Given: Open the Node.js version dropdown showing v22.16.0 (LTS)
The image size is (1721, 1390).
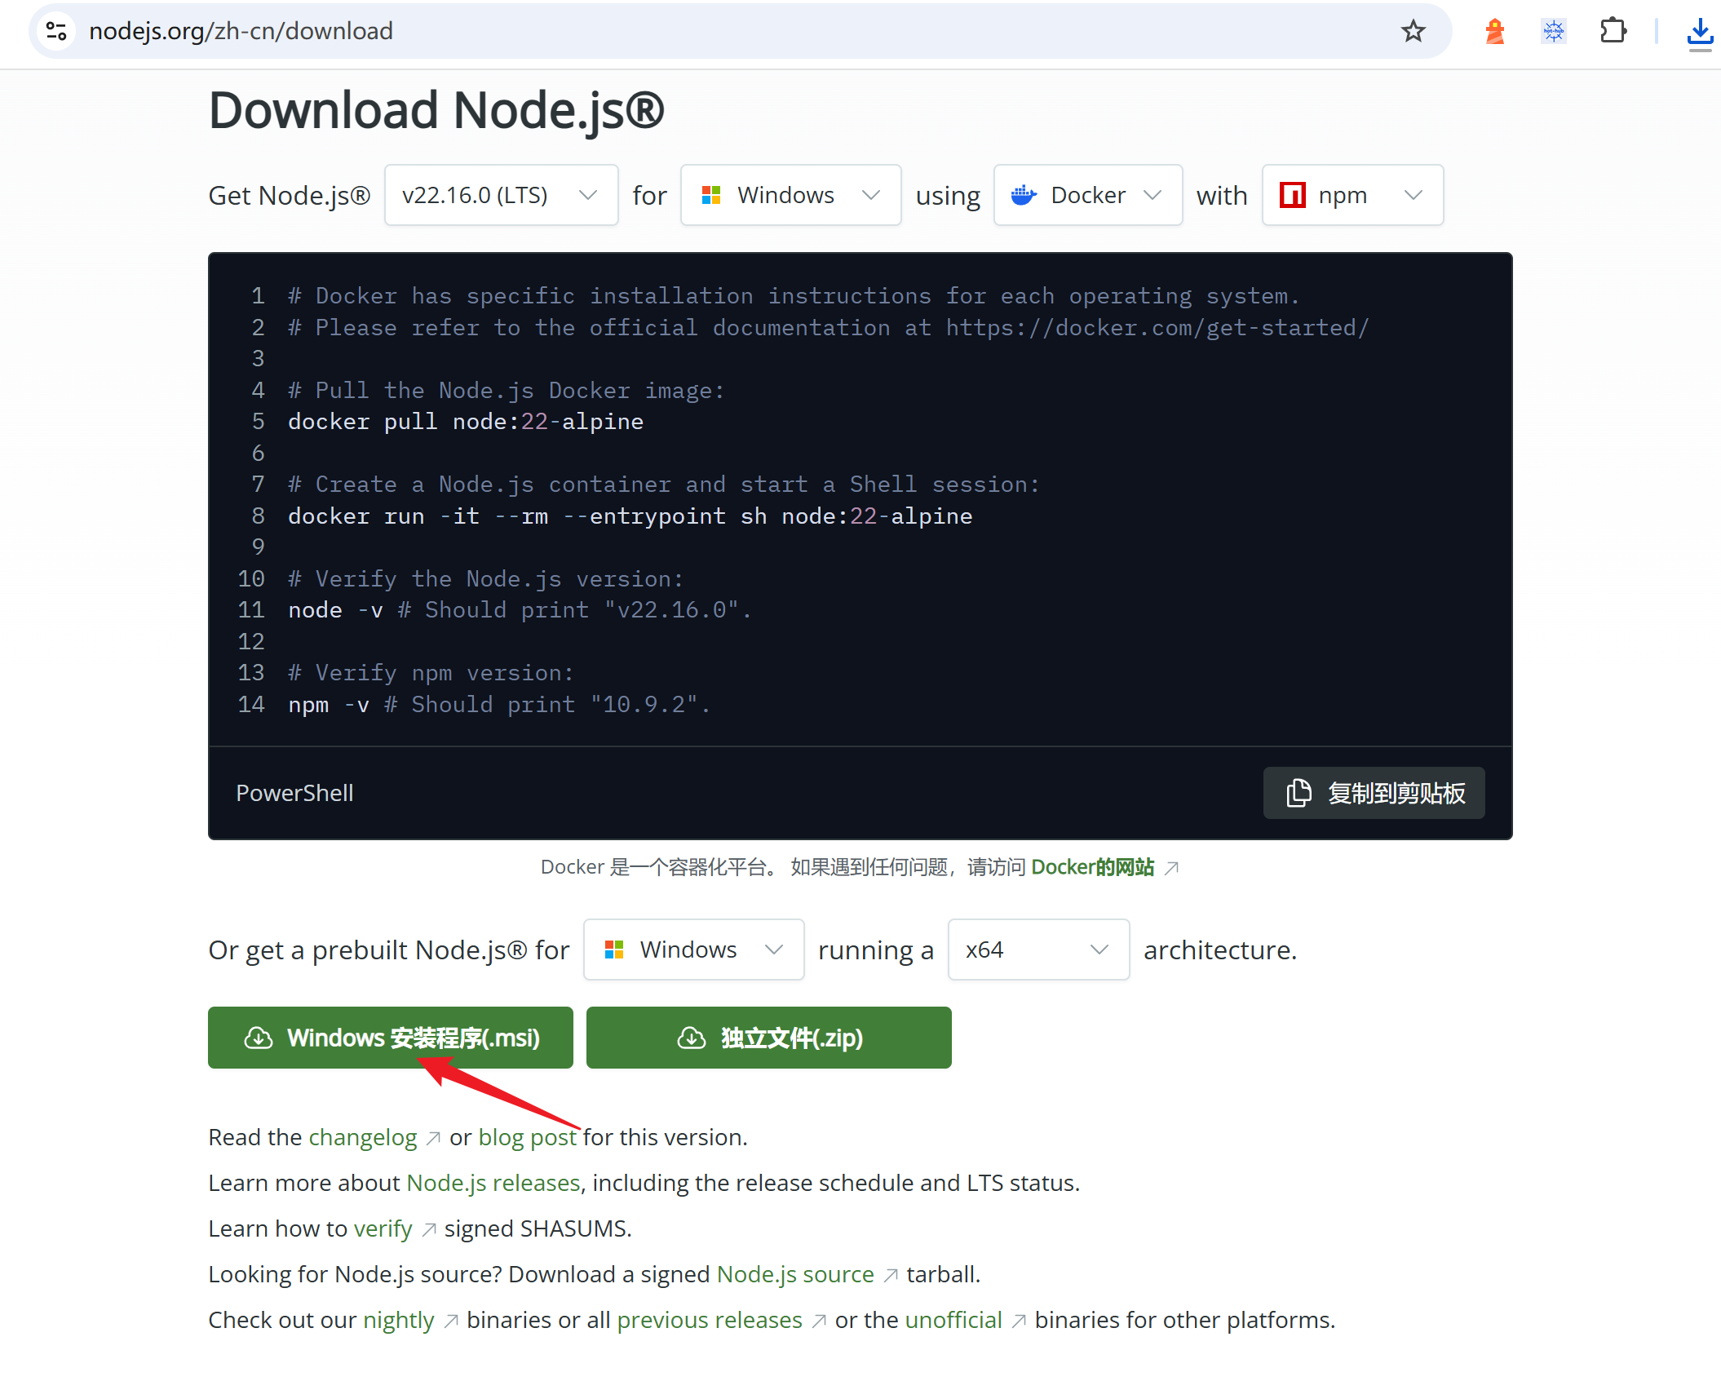Looking at the screenshot, I should click(501, 195).
